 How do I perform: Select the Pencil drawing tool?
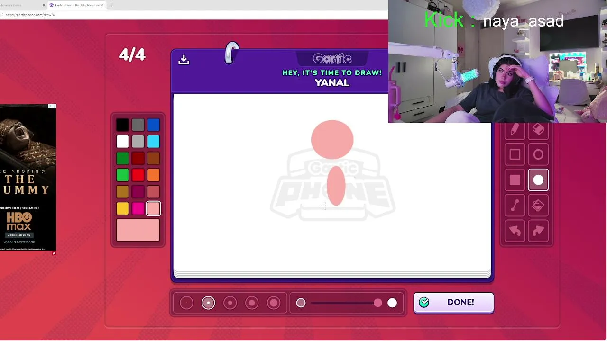tap(515, 129)
